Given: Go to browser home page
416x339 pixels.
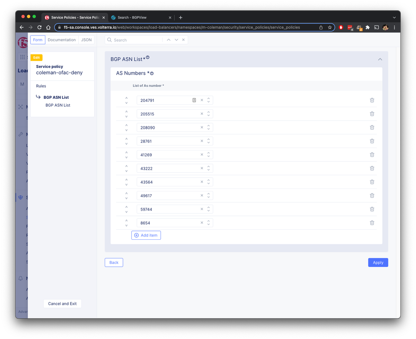Looking at the screenshot, I should [x=48, y=28].
